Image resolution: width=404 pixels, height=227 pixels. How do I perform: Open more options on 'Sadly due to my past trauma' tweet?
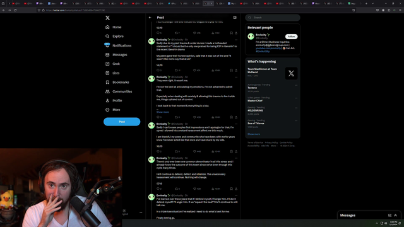click(x=236, y=40)
